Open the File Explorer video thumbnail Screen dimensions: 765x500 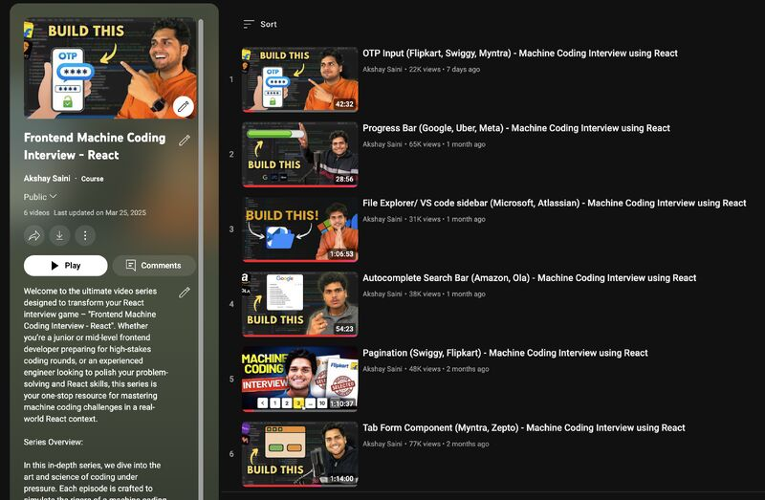pyautogui.click(x=300, y=229)
